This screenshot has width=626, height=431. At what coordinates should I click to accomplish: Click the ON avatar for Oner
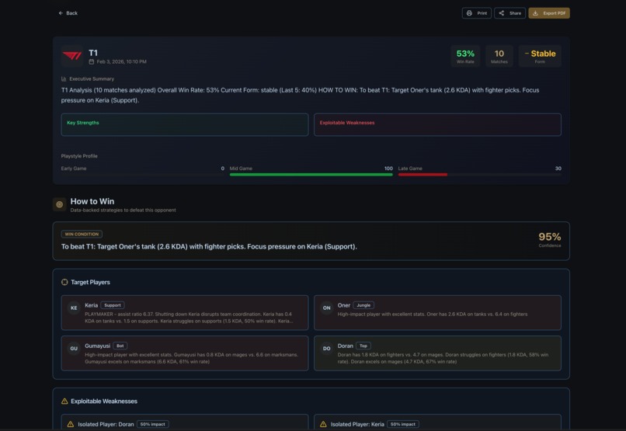coord(326,308)
